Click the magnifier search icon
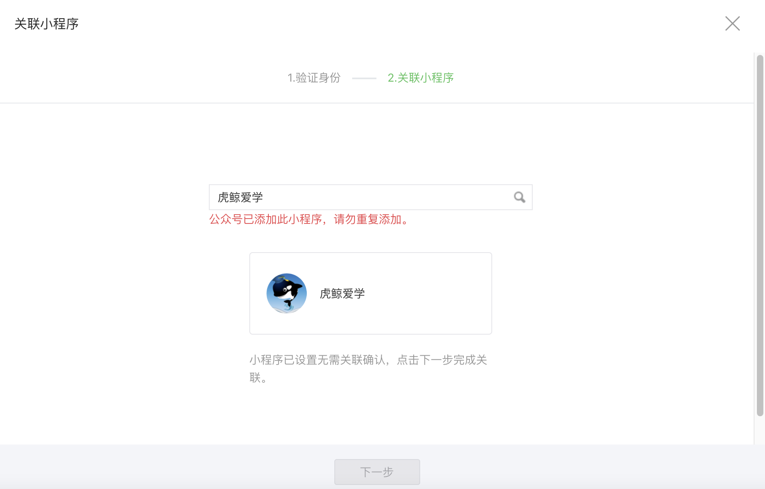This screenshot has height=489, width=765. point(519,197)
